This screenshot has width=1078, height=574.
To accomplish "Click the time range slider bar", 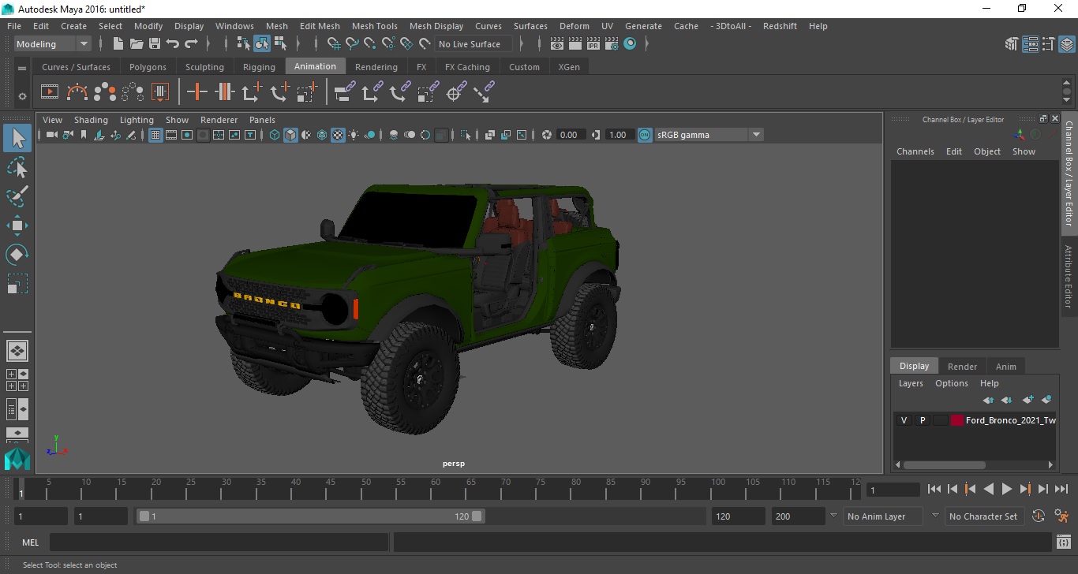I will [311, 516].
